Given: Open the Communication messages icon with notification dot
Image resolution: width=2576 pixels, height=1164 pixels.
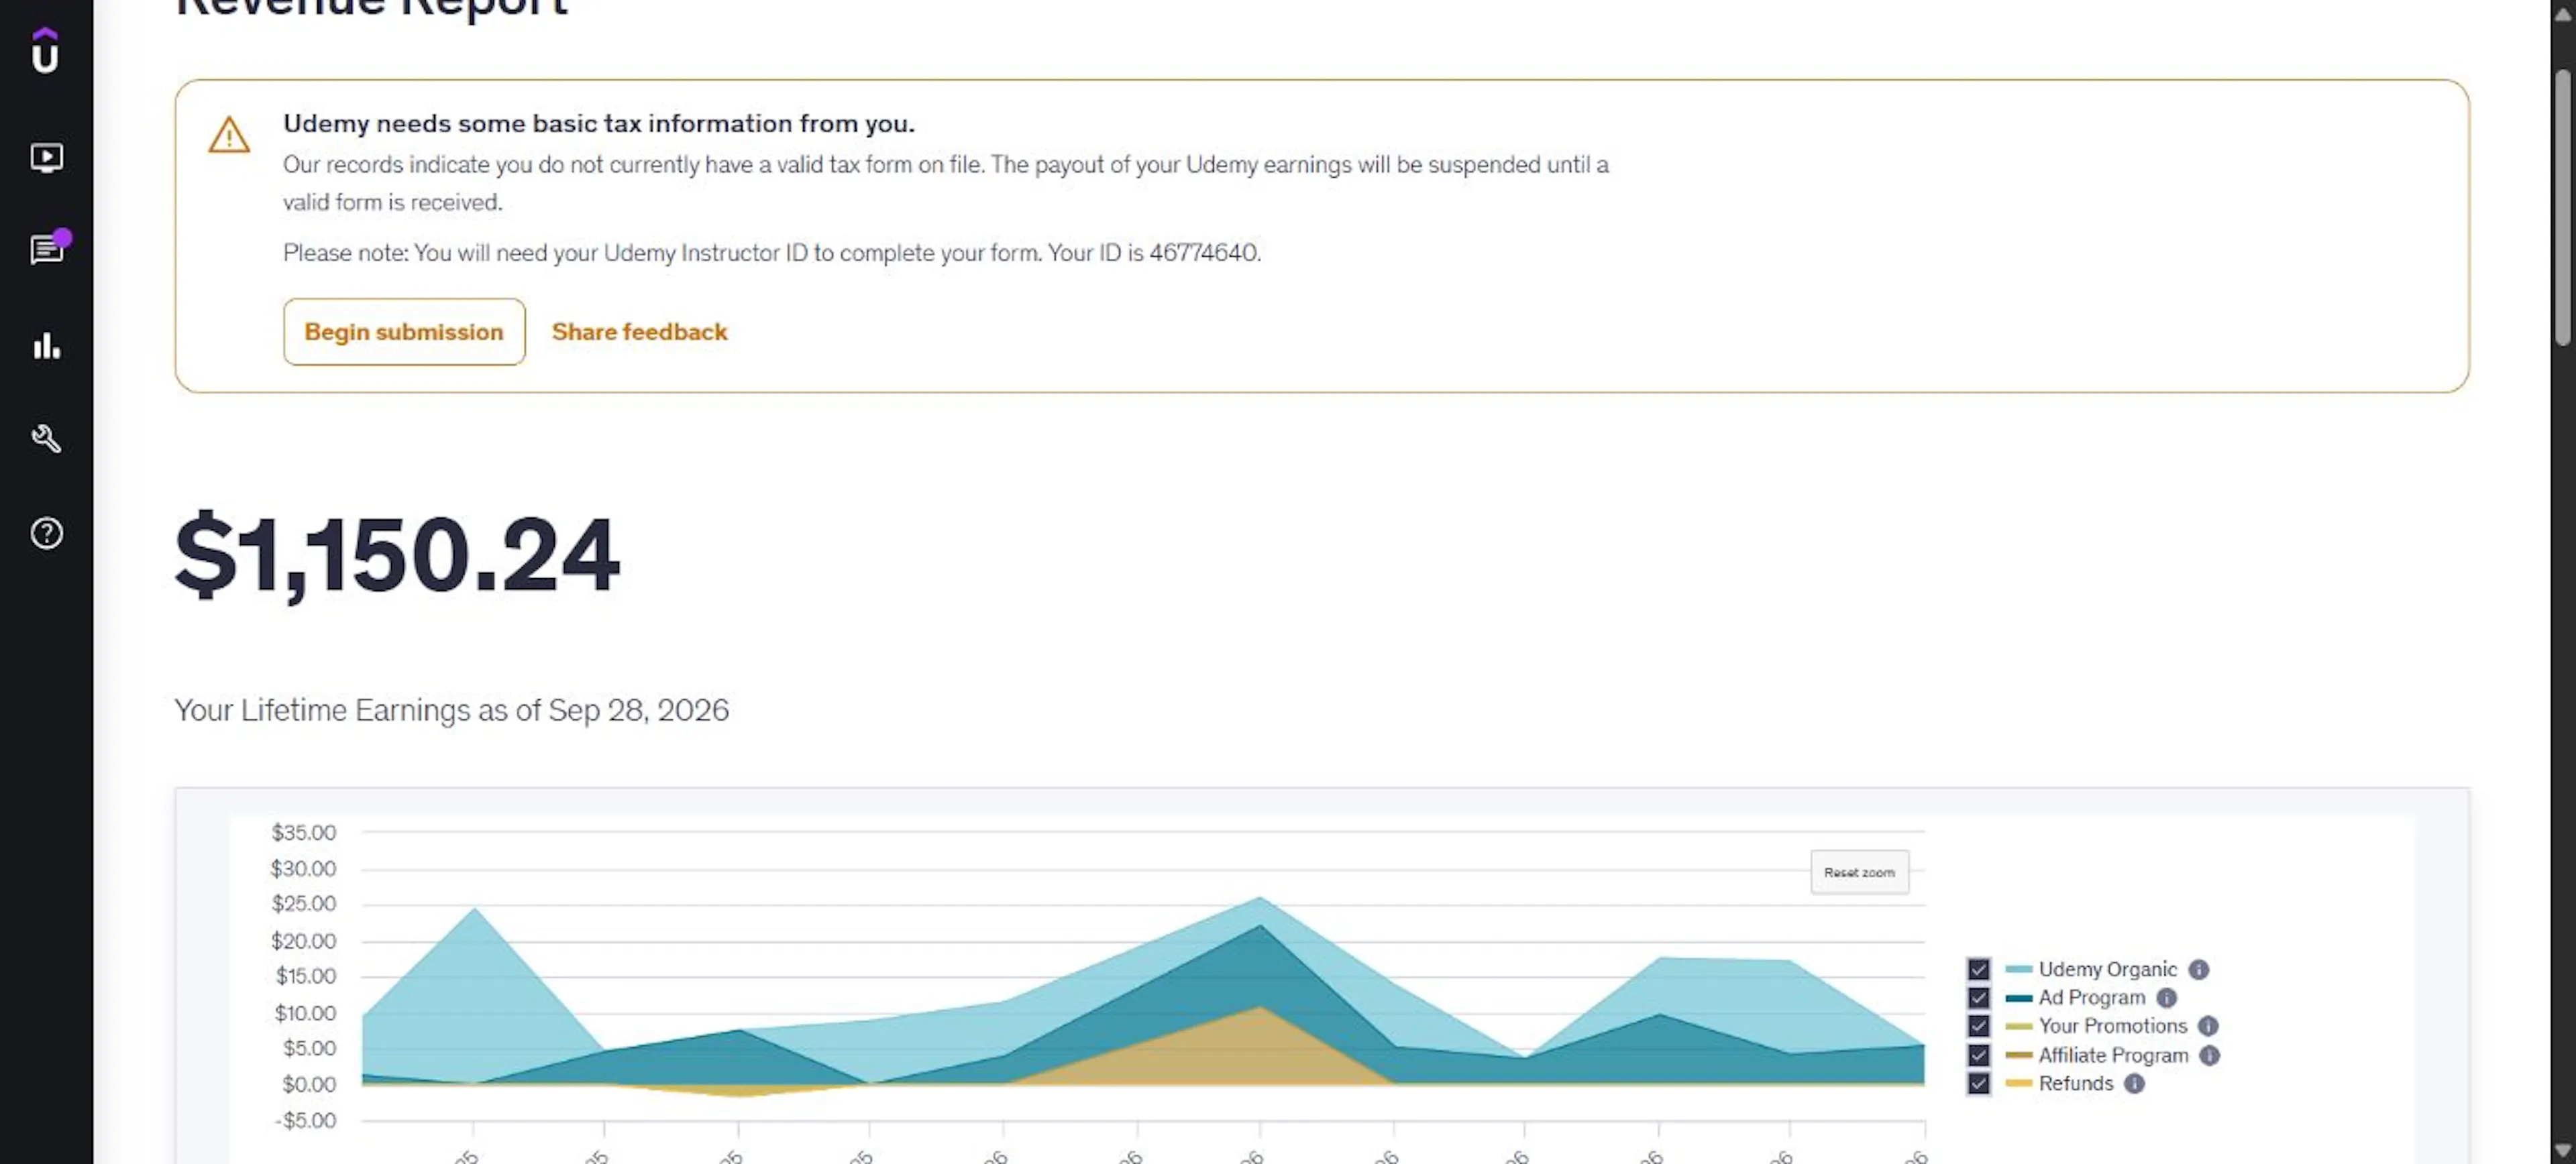Looking at the screenshot, I should (x=47, y=249).
